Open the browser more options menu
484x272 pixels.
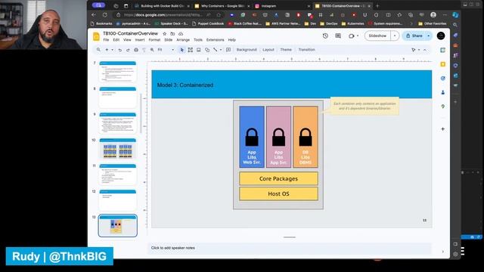click(445, 15)
